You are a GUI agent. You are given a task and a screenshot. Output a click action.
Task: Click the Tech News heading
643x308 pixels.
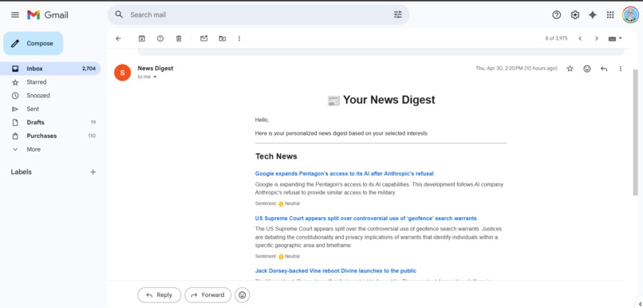tap(276, 156)
